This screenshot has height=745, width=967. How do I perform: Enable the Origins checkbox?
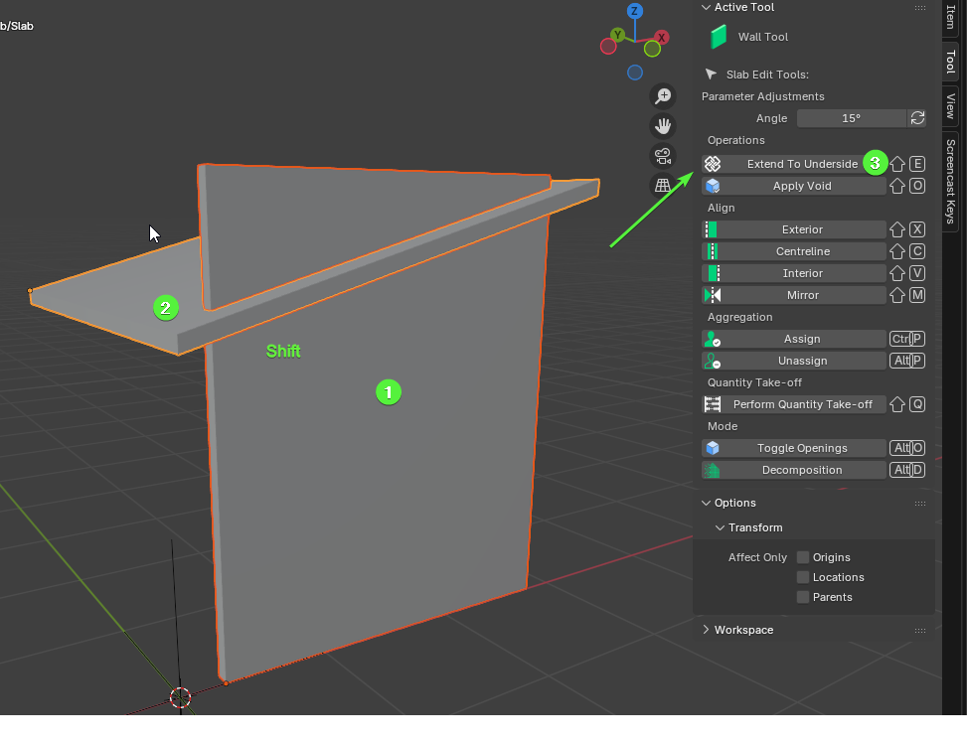[x=803, y=557]
